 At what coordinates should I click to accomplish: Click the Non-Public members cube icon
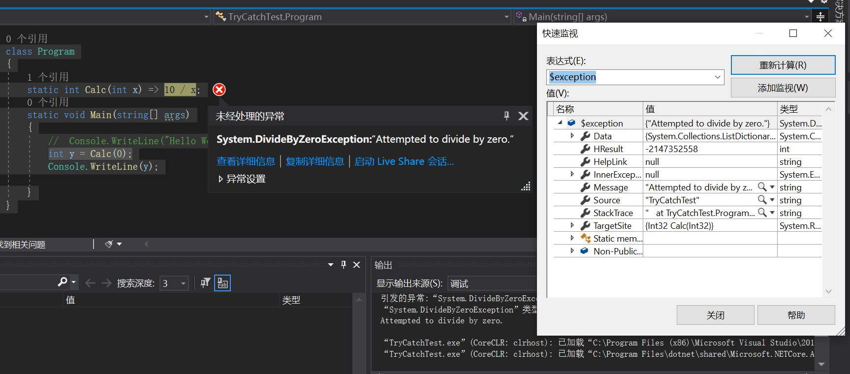point(584,251)
